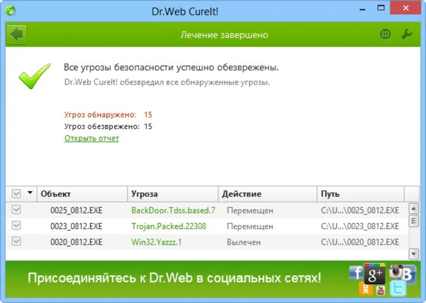
Task: Click path C:\U...\0020_0812.EXE
Action: click(x=360, y=242)
